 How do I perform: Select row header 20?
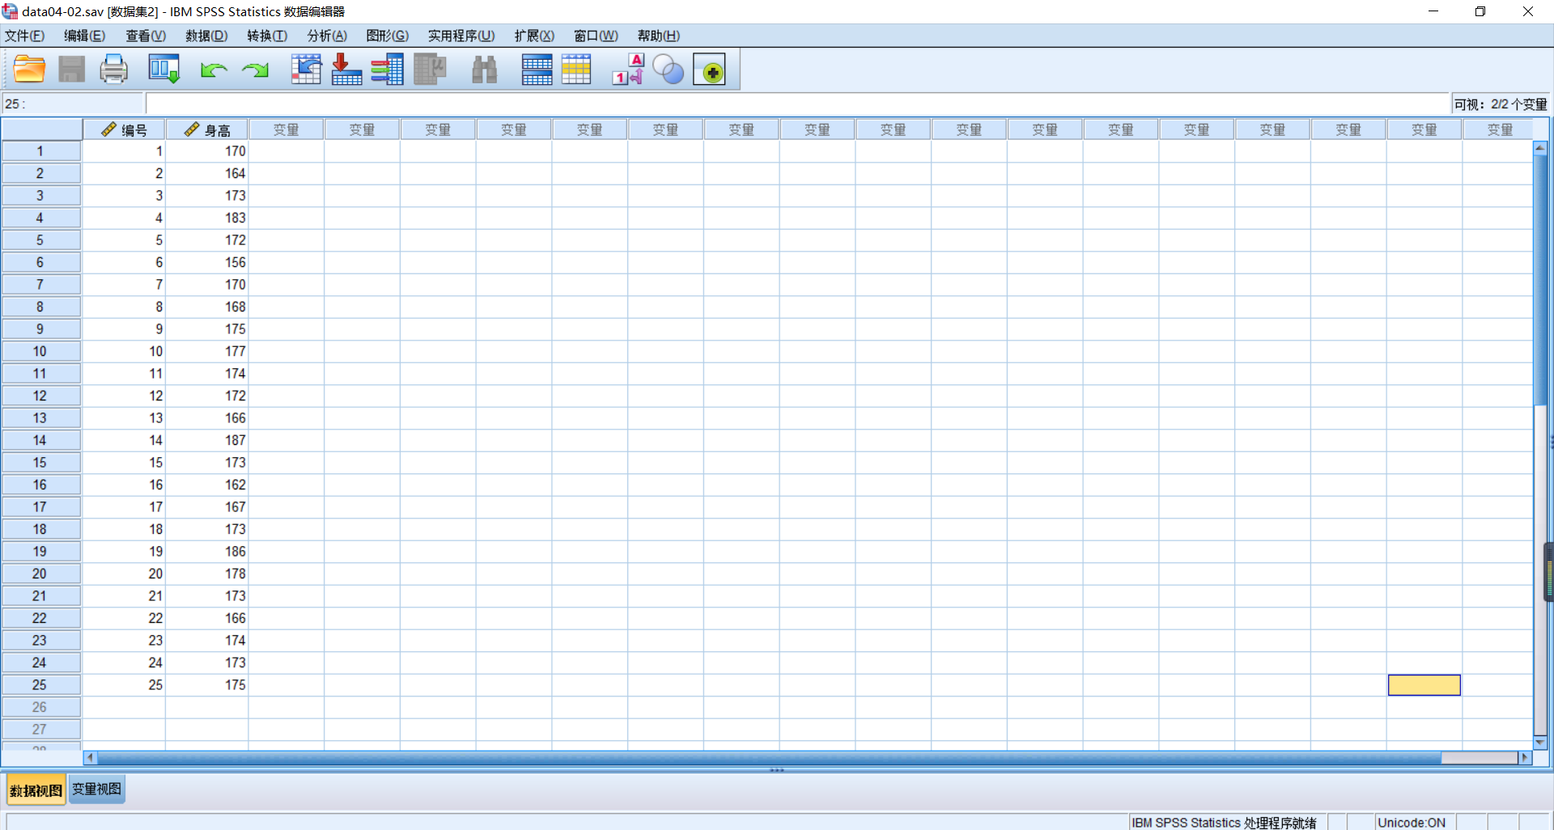click(40, 574)
